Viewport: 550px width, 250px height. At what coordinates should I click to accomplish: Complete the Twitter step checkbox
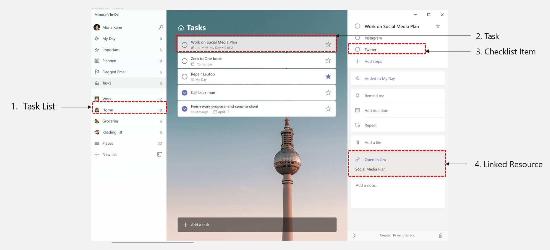[x=357, y=49]
